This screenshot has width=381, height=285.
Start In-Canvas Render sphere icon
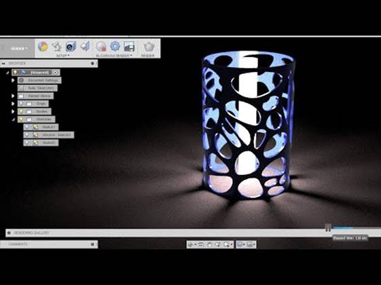coord(101,46)
